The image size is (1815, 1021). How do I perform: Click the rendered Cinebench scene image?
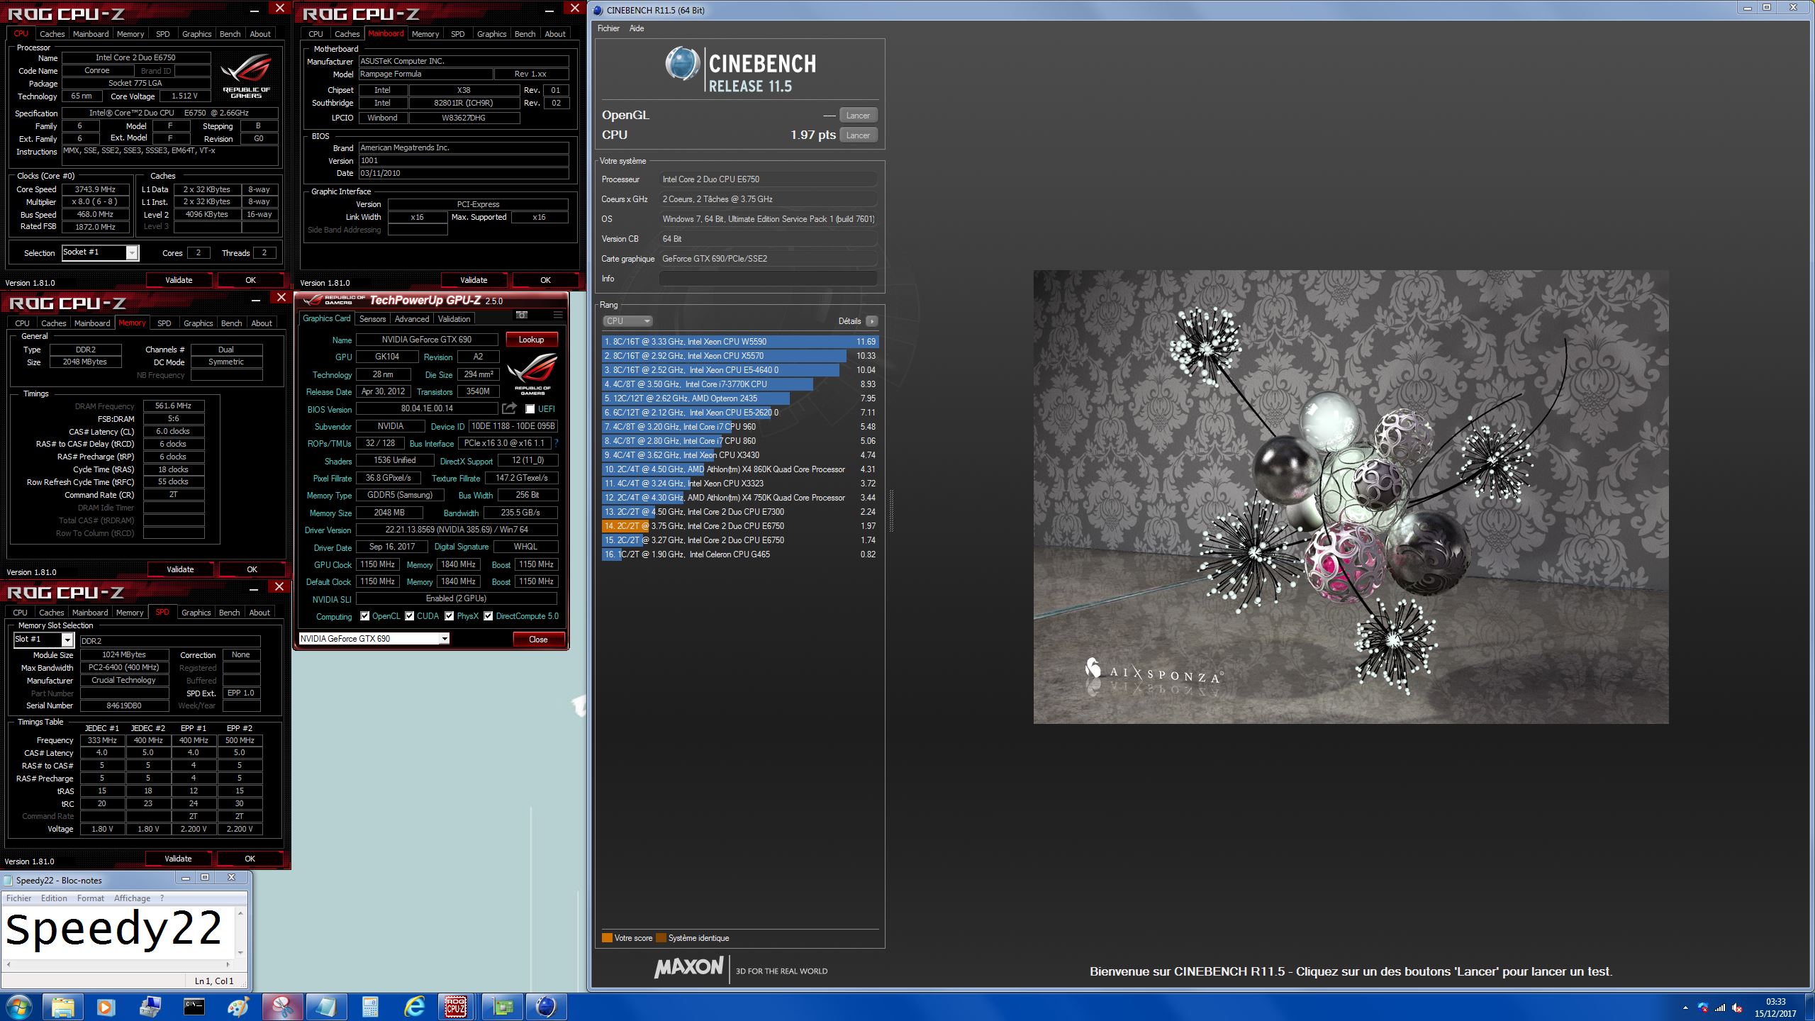1351,496
